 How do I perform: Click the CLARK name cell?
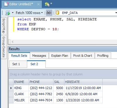21,94
